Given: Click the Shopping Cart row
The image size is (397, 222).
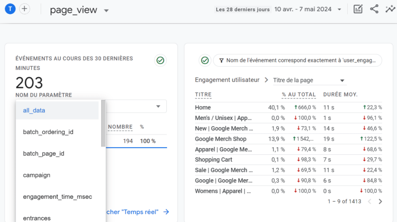Looking at the screenshot, I should tap(214, 160).
